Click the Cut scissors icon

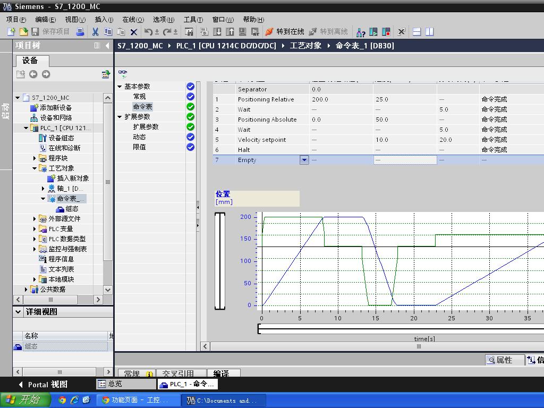click(x=96, y=32)
